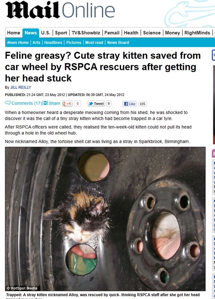This screenshot has width=215, height=299.
Task: Click the MailOnline logo
Action: pos(60,10)
